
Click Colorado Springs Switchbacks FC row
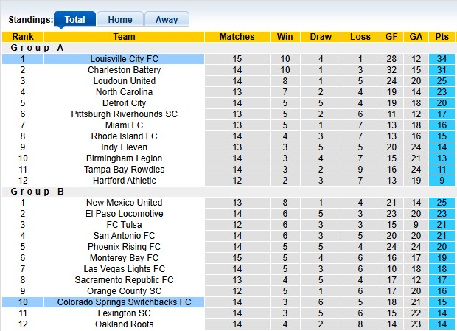(x=124, y=302)
